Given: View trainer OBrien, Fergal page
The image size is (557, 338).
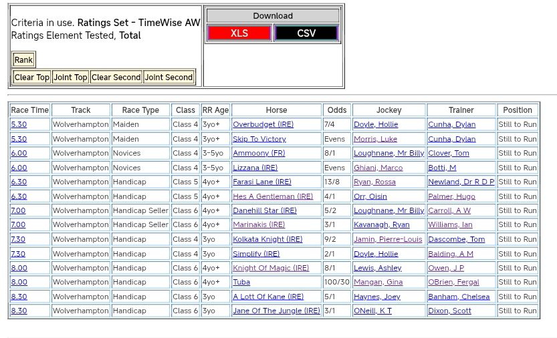Looking at the screenshot, I should [453, 282].
